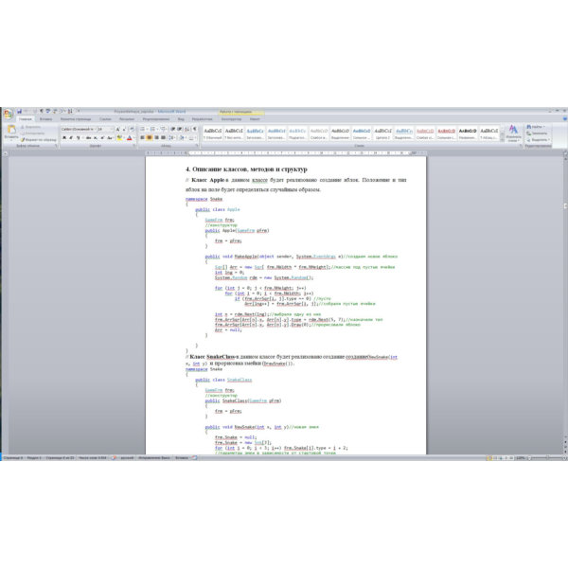Click the language indicator 'русский' in status bar
Viewport: 568px width, 568px height.
[127, 458]
